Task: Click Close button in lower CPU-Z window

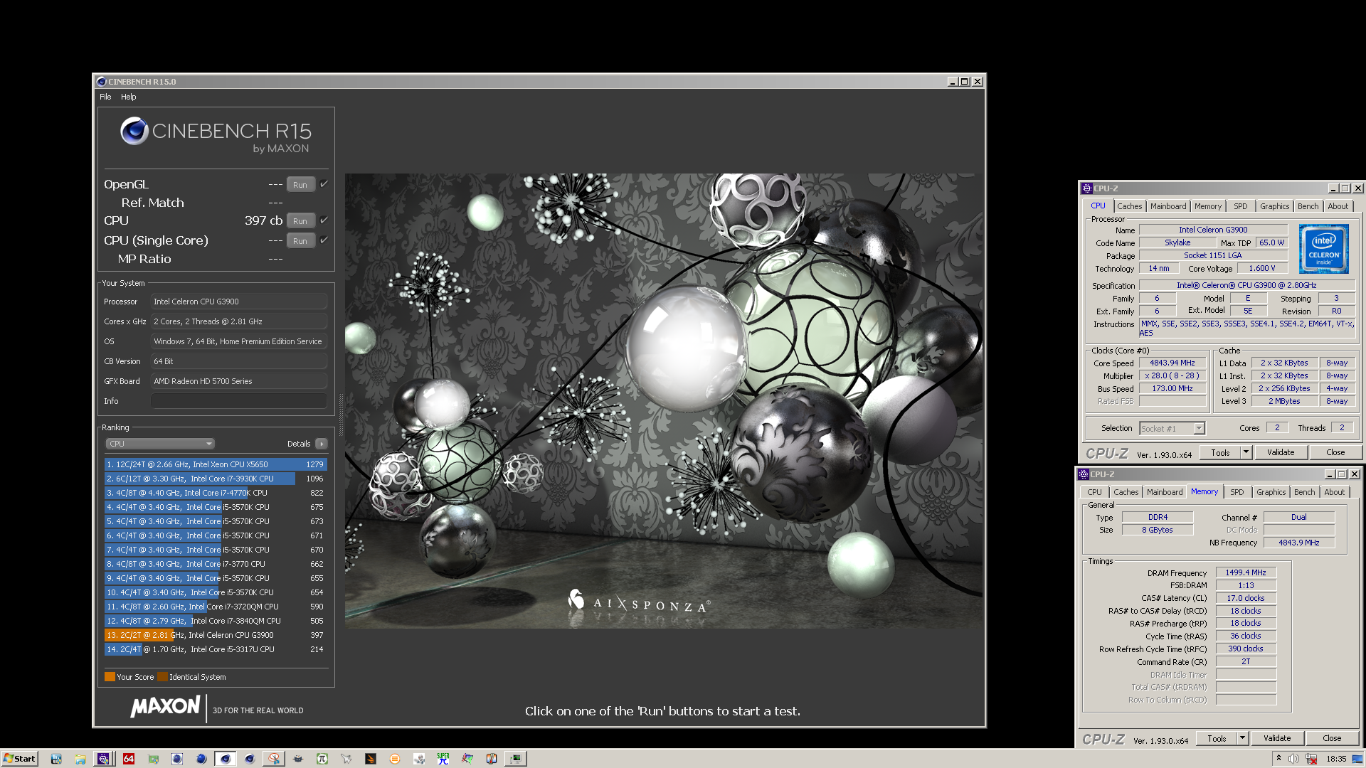Action: (1332, 738)
